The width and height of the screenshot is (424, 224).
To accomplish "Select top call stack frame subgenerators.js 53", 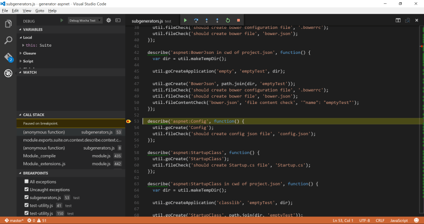I will tap(71, 132).
